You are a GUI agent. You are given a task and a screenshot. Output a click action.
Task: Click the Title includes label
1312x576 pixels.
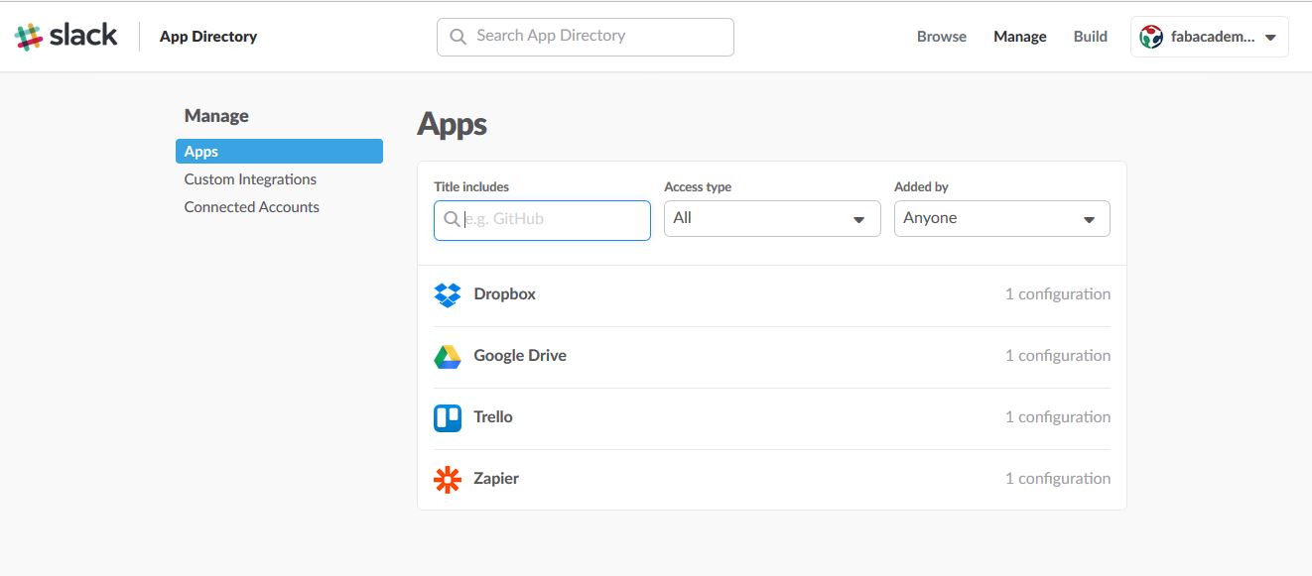click(x=471, y=186)
